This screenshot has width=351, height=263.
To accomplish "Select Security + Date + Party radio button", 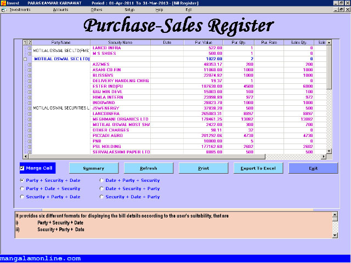I will point(101,197).
